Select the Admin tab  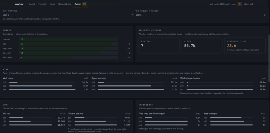pyautogui.click(x=78, y=4)
